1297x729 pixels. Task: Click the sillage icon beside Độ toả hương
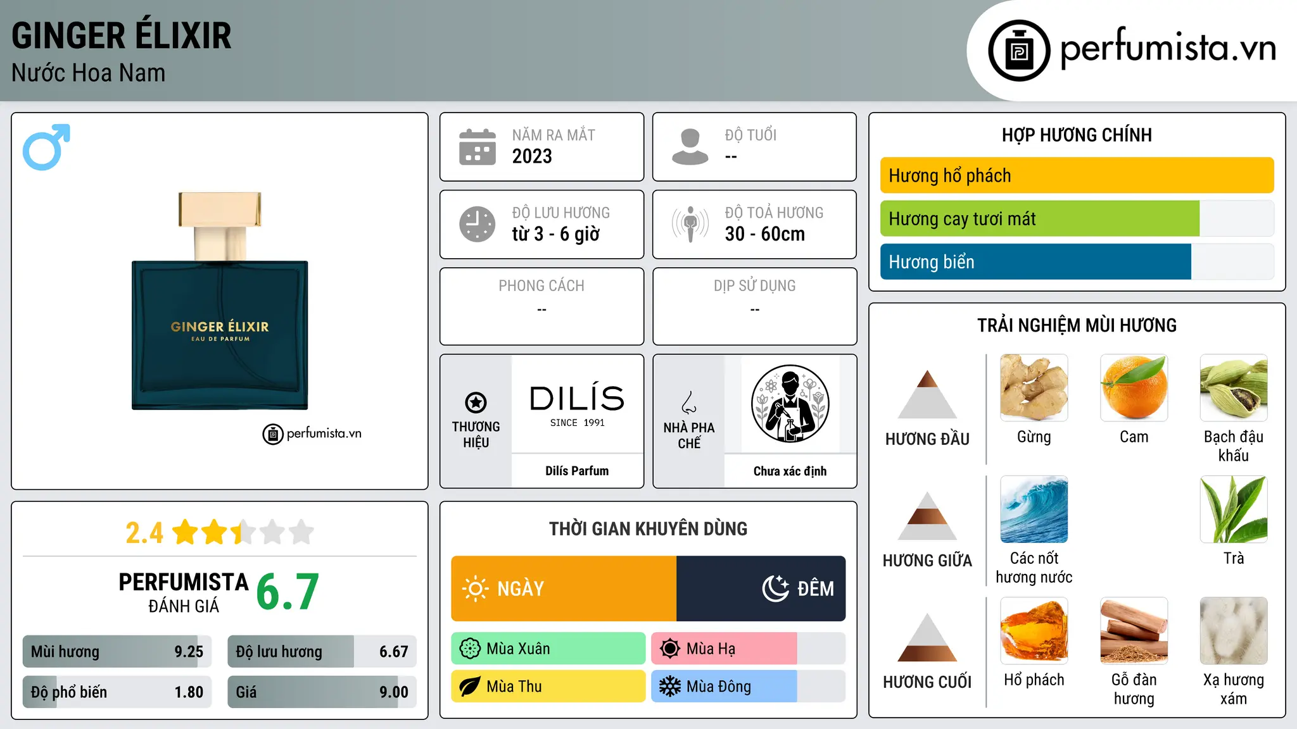click(690, 224)
